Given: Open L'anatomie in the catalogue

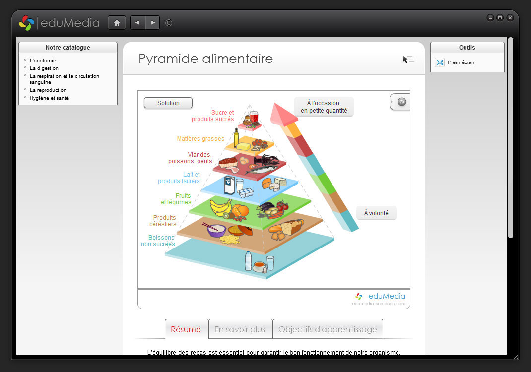Looking at the screenshot, I should [x=43, y=61].
